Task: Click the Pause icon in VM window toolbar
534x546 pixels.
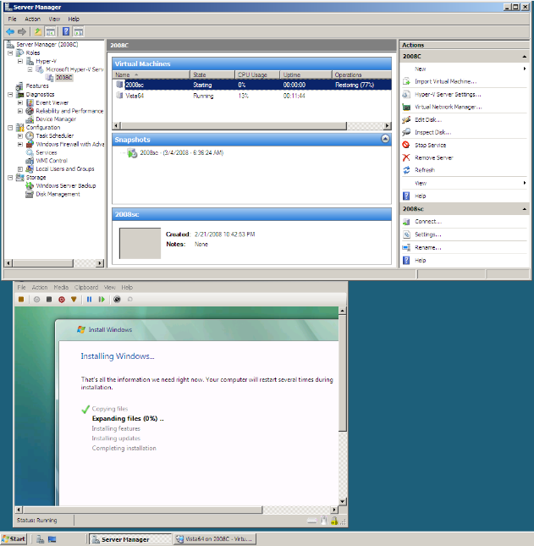Action: [x=89, y=299]
